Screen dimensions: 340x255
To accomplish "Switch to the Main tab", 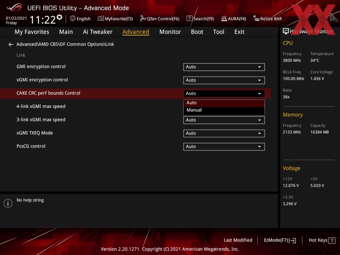I will (x=66, y=32).
